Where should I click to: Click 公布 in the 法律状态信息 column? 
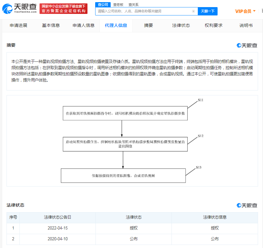click(215, 239)
